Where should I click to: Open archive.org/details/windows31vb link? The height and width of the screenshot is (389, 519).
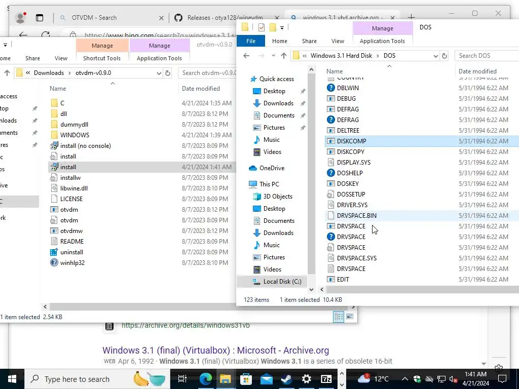tap(186, 326)
